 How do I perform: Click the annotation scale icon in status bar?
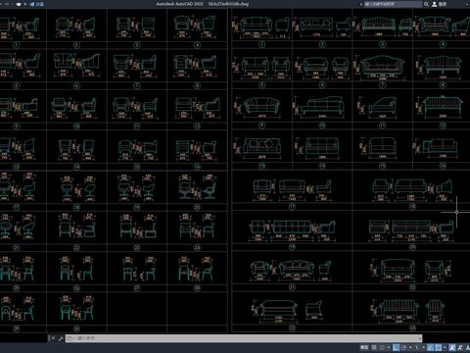tap(467, 347)
